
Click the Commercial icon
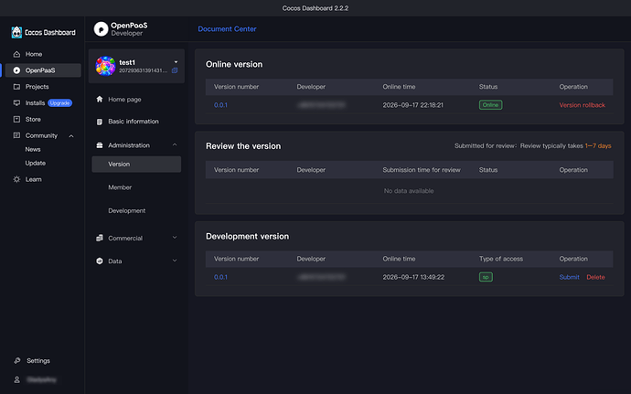tap(100, 238)
